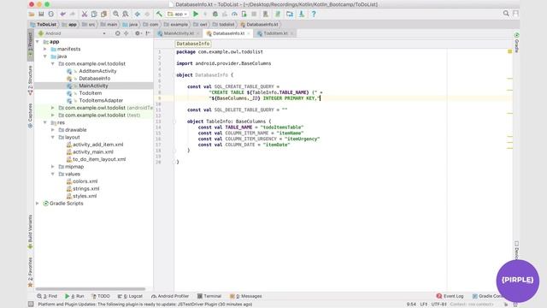Collapse the app module tree node
Viewport: 547px width, 308px height.
tap(38, 42)
